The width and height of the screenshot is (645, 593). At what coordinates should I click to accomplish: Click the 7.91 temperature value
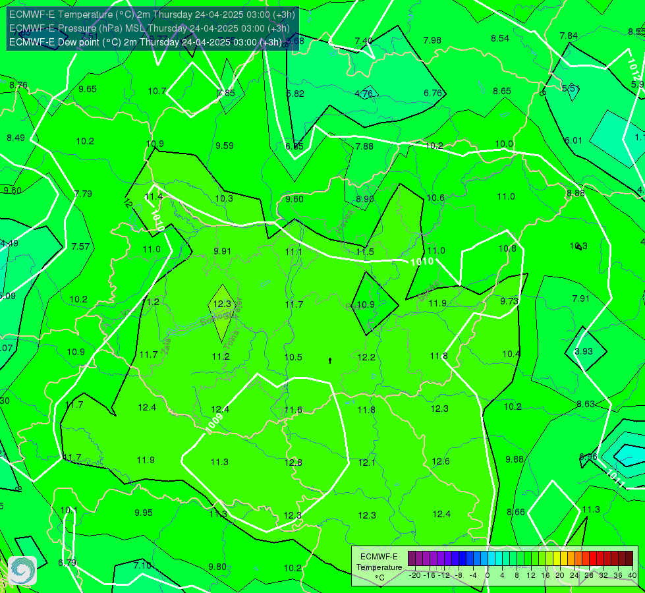coord(581,298)
